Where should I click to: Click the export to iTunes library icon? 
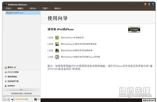[57, 57]
